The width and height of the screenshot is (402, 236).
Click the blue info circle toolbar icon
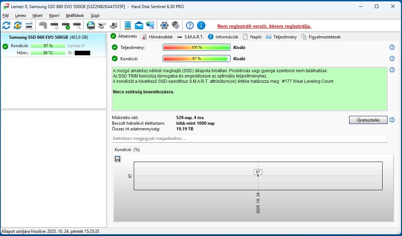(x=201, y=25)
